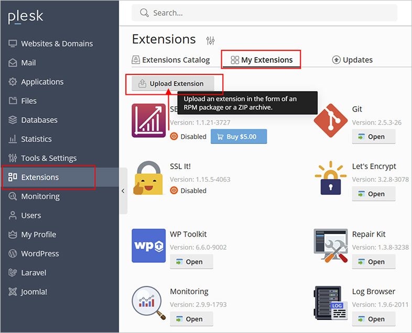Go to Websites & Domains

coord(57,43)
